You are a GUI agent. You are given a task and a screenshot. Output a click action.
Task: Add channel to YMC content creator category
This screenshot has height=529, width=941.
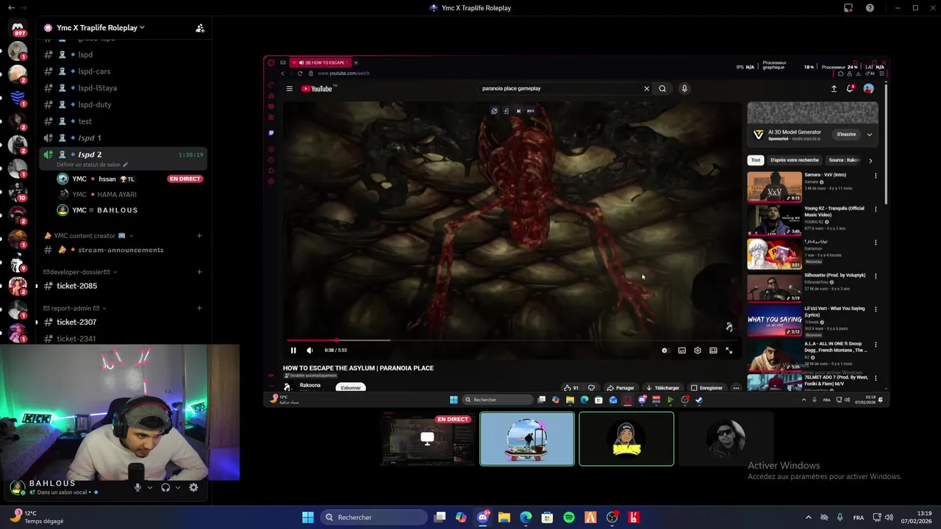pos(199,236)
